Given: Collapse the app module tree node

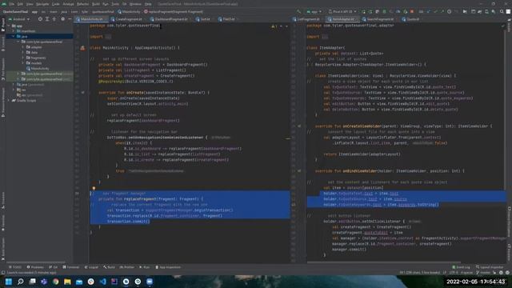Looking at the screenshot, I should point(9,26).
